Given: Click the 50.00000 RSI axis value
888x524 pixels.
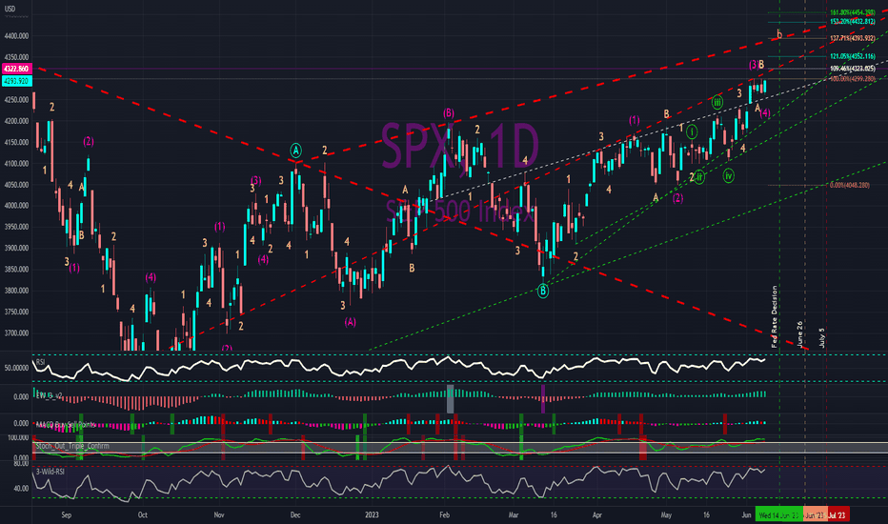Looking at the screenshot, I should (x=16, y=368).
